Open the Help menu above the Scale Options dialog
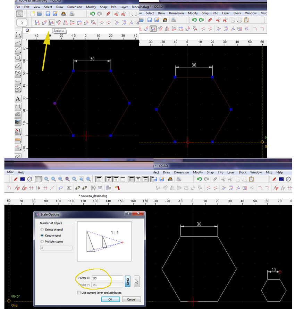Screen dimensions: 295x309 (x=21, y=172)
